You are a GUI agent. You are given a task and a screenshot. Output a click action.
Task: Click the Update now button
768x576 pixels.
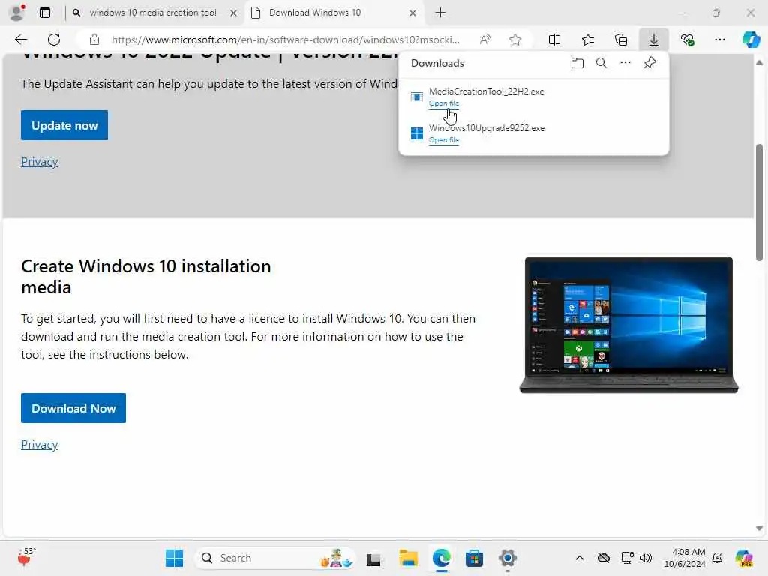tap(64, 125)
